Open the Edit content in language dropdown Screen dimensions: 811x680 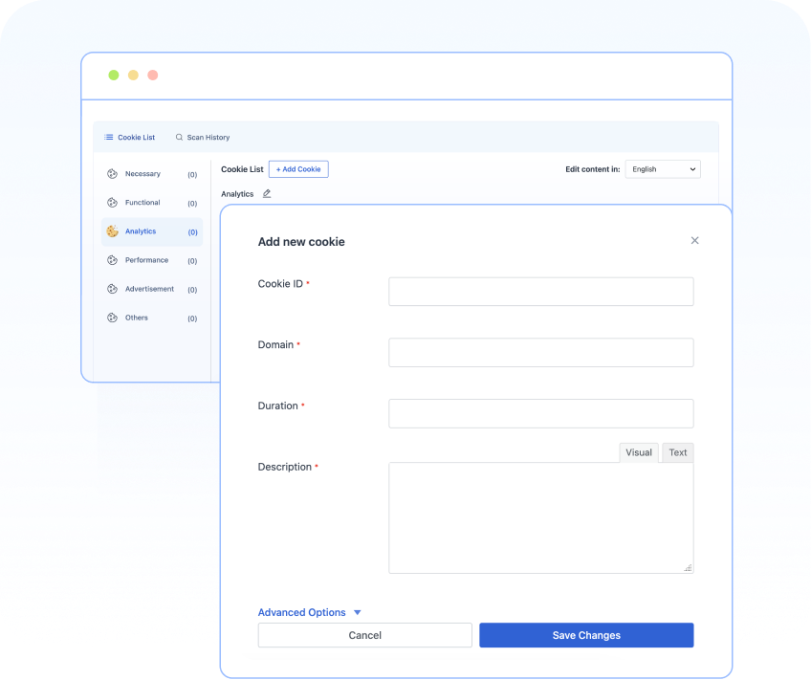[662, 168]
